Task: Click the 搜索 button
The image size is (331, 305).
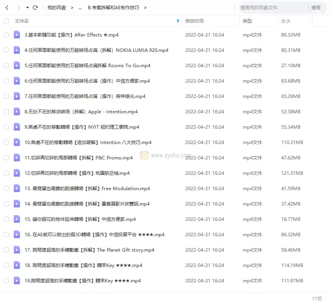Action: pyautogui.click(x=316, y=8)
